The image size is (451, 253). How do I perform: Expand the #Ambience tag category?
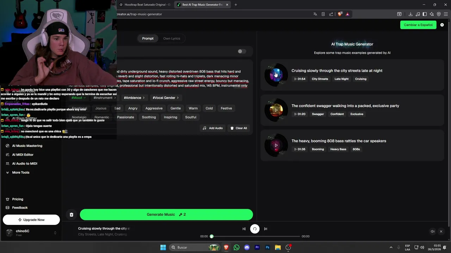pos(134,98)
